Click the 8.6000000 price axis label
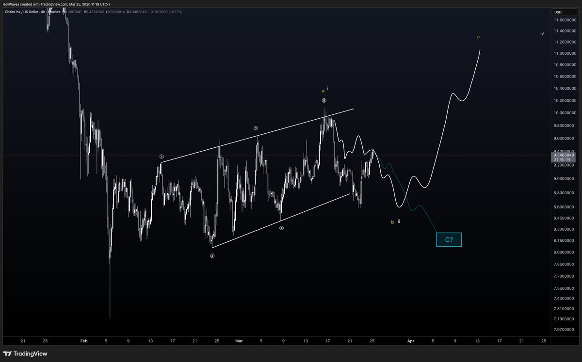Screen dimensions: 582x362 pos(564,207)
